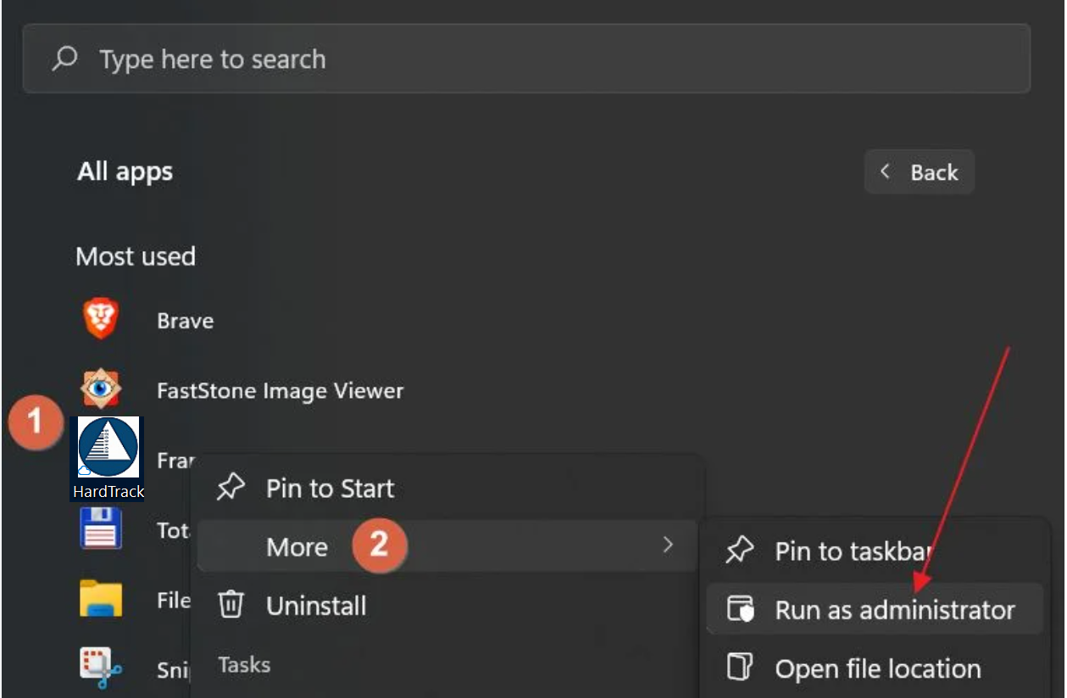The image size is (1067, 698).
Task: Open the Brave browser icon
Action: [x=101, y=320]
